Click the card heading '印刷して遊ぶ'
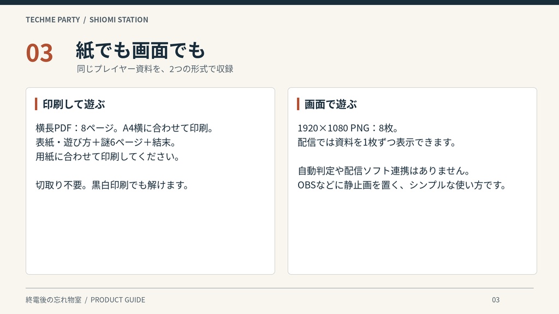The width and height of the screenshot is (559, 314). pos(74,104)
